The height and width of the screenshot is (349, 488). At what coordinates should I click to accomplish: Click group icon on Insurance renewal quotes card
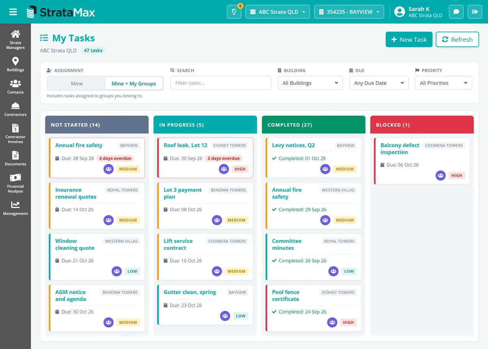click(109, 220)
